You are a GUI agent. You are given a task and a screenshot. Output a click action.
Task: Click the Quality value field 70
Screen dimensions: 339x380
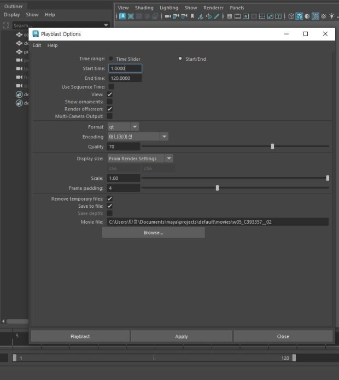124,147
